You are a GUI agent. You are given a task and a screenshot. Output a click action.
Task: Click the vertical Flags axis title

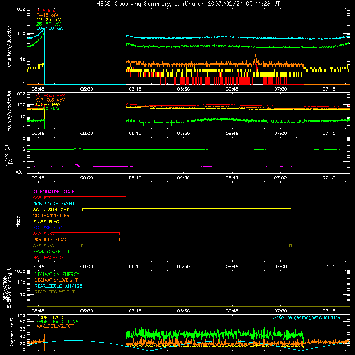(x=18, y=221)
